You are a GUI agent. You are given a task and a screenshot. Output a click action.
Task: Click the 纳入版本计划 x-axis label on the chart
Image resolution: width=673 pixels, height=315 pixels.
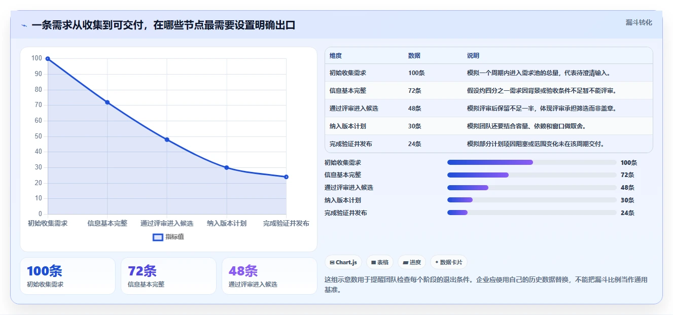coord(227,223)
